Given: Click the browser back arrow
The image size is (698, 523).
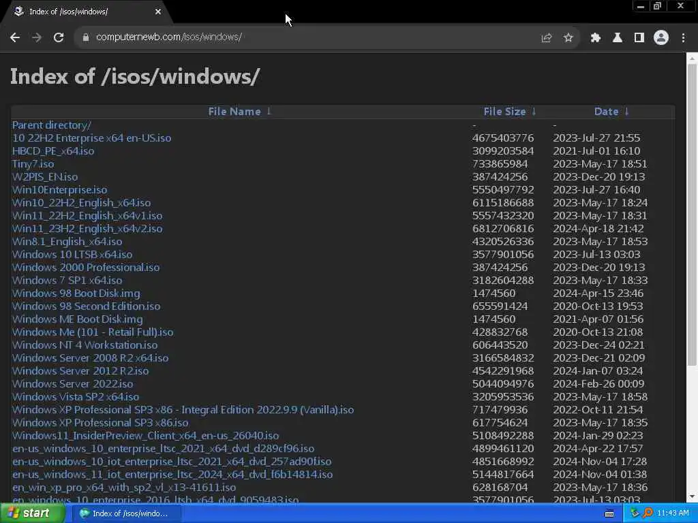Looking at the screenshot, I should click(15, 37).
